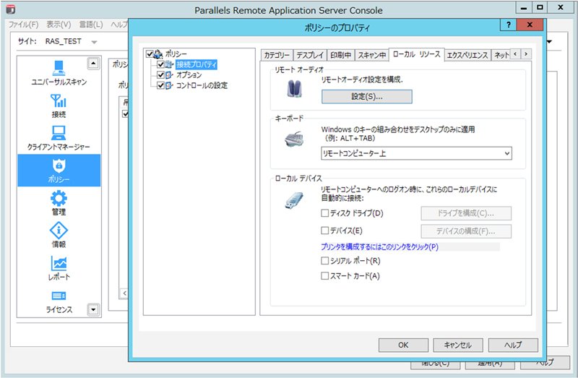
Task: Toggle the コントロールの設定 checkbox
Action: point(160,85)
